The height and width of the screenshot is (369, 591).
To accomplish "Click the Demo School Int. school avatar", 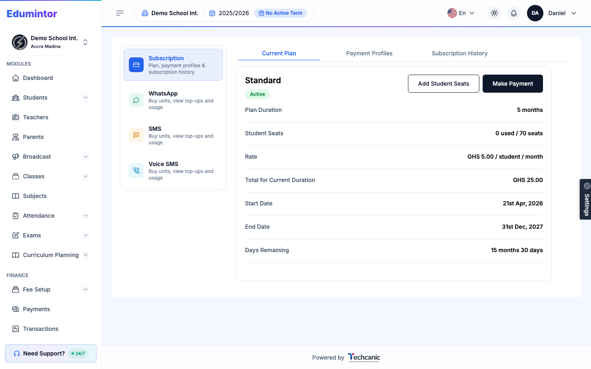I will pos(20,42).
